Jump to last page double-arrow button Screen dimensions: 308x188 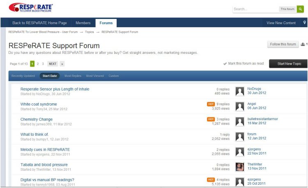62,64
